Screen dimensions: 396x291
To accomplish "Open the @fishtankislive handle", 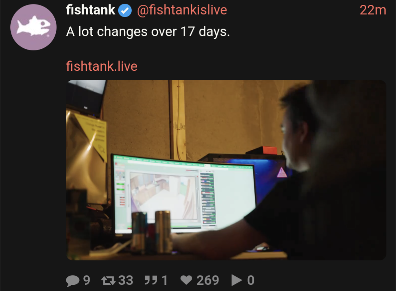I will [x=182, y=10].
